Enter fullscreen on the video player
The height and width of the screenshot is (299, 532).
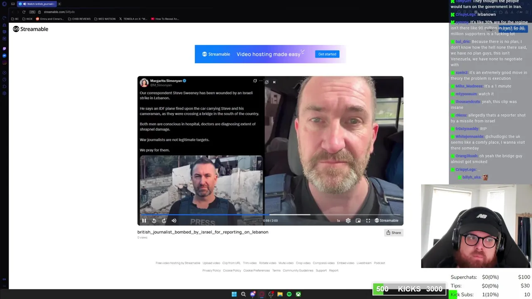pyautogui.click(x=368, y=221)
